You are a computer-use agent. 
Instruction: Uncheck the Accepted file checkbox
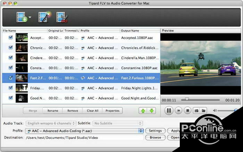11,37
